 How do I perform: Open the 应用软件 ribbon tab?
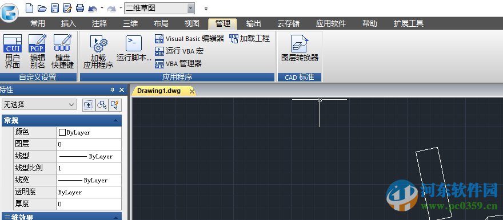point(331,23)
